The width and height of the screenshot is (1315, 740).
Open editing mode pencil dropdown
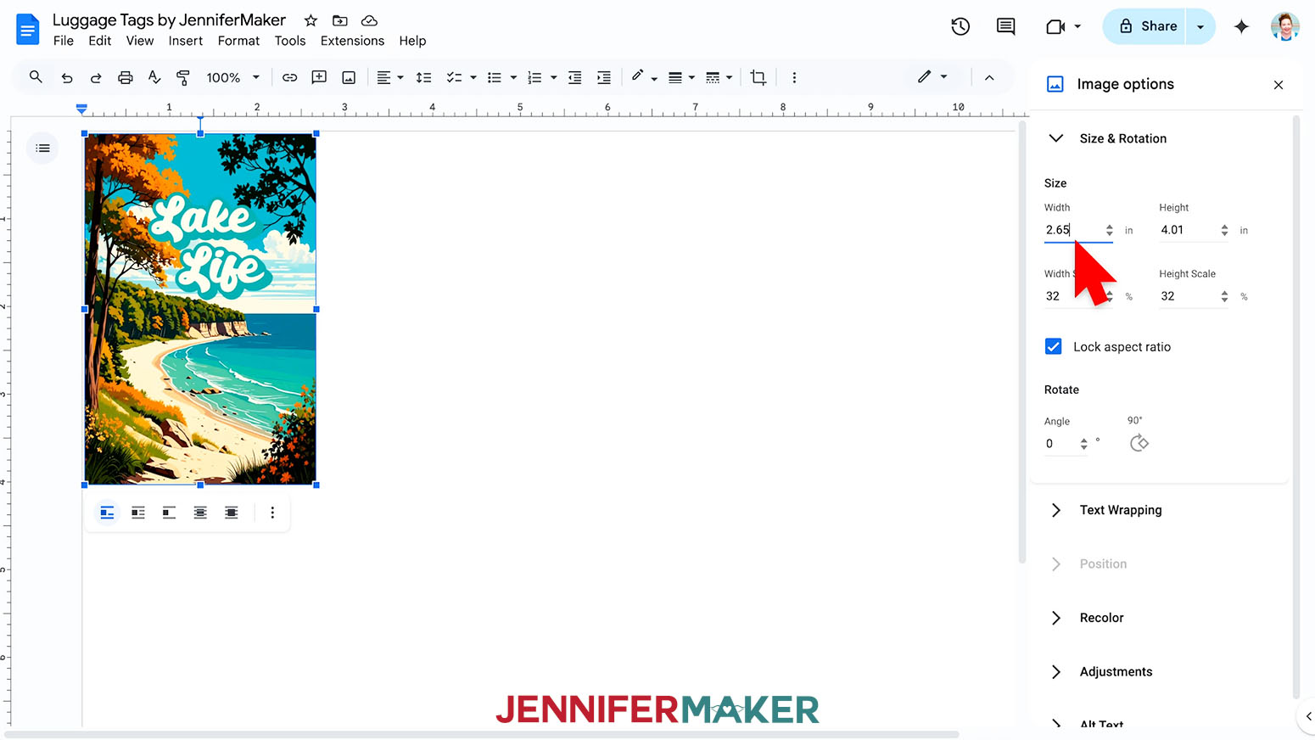(932, 77)
